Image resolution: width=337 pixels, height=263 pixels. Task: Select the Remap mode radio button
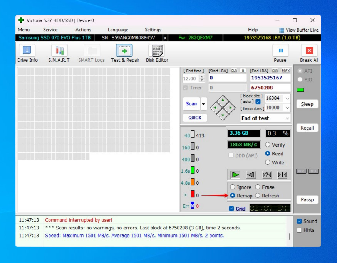(233, 196)
